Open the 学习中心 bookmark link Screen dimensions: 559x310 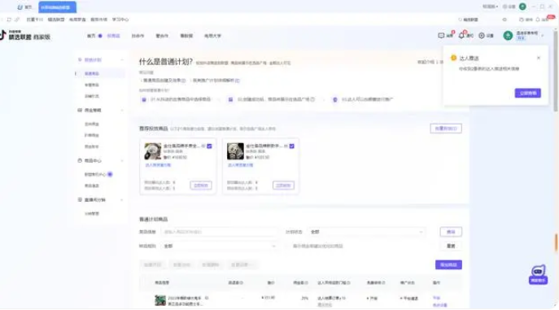pos(120,20)
